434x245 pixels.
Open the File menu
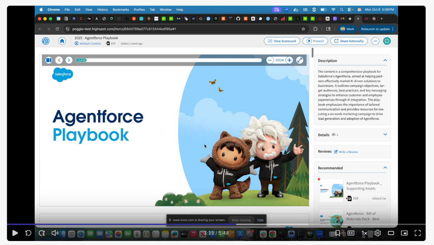click(67, 10)
